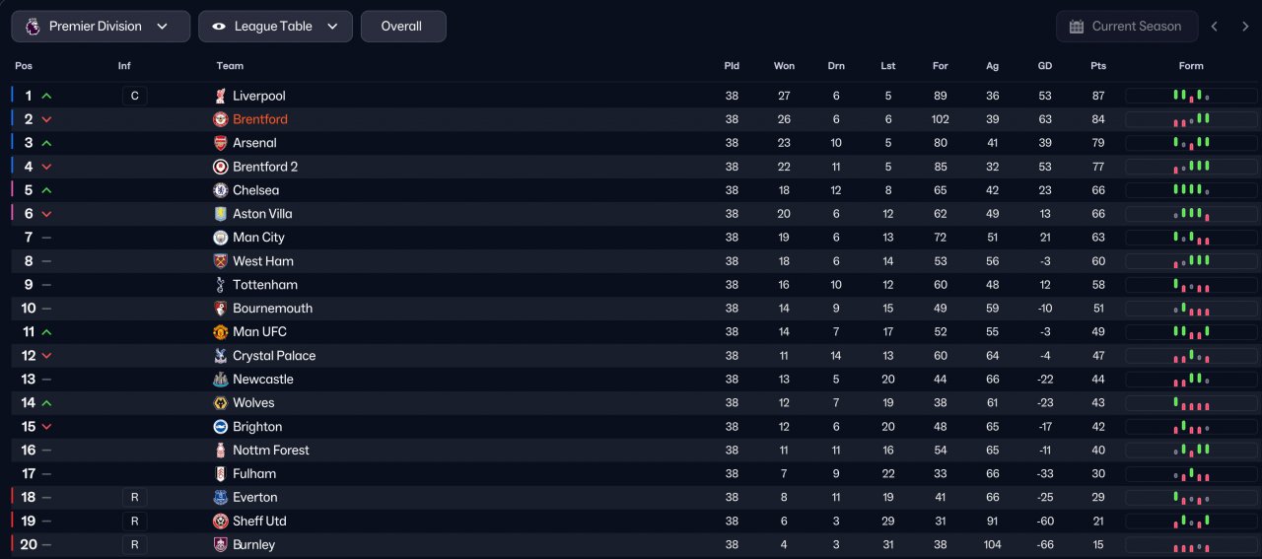Go to next season with right arrow

1245,27
